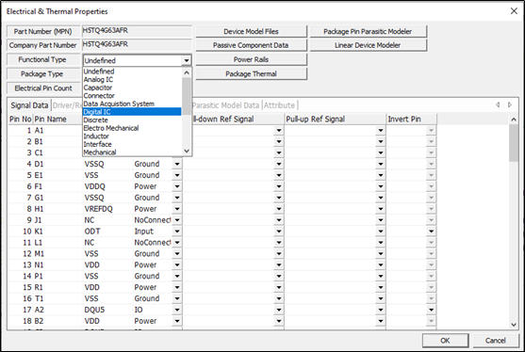Click the tab scroll right arrow

tap(510, 105)
